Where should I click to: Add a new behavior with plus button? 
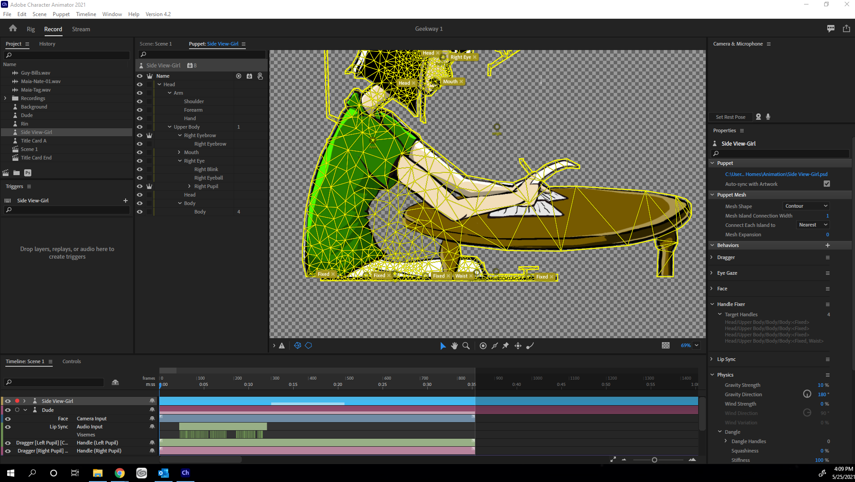click(827, 245)
